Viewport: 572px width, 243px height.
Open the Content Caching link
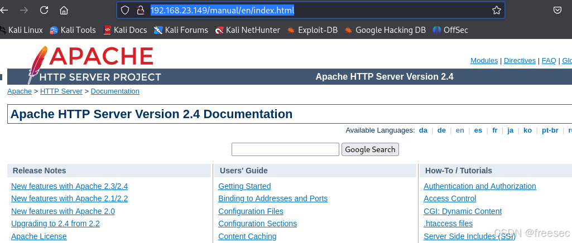pos(247,236)
